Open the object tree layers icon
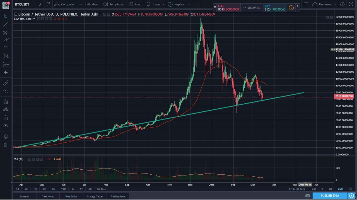Image resolution: width=357 pixels, height=200 pixels. (6, 136)
